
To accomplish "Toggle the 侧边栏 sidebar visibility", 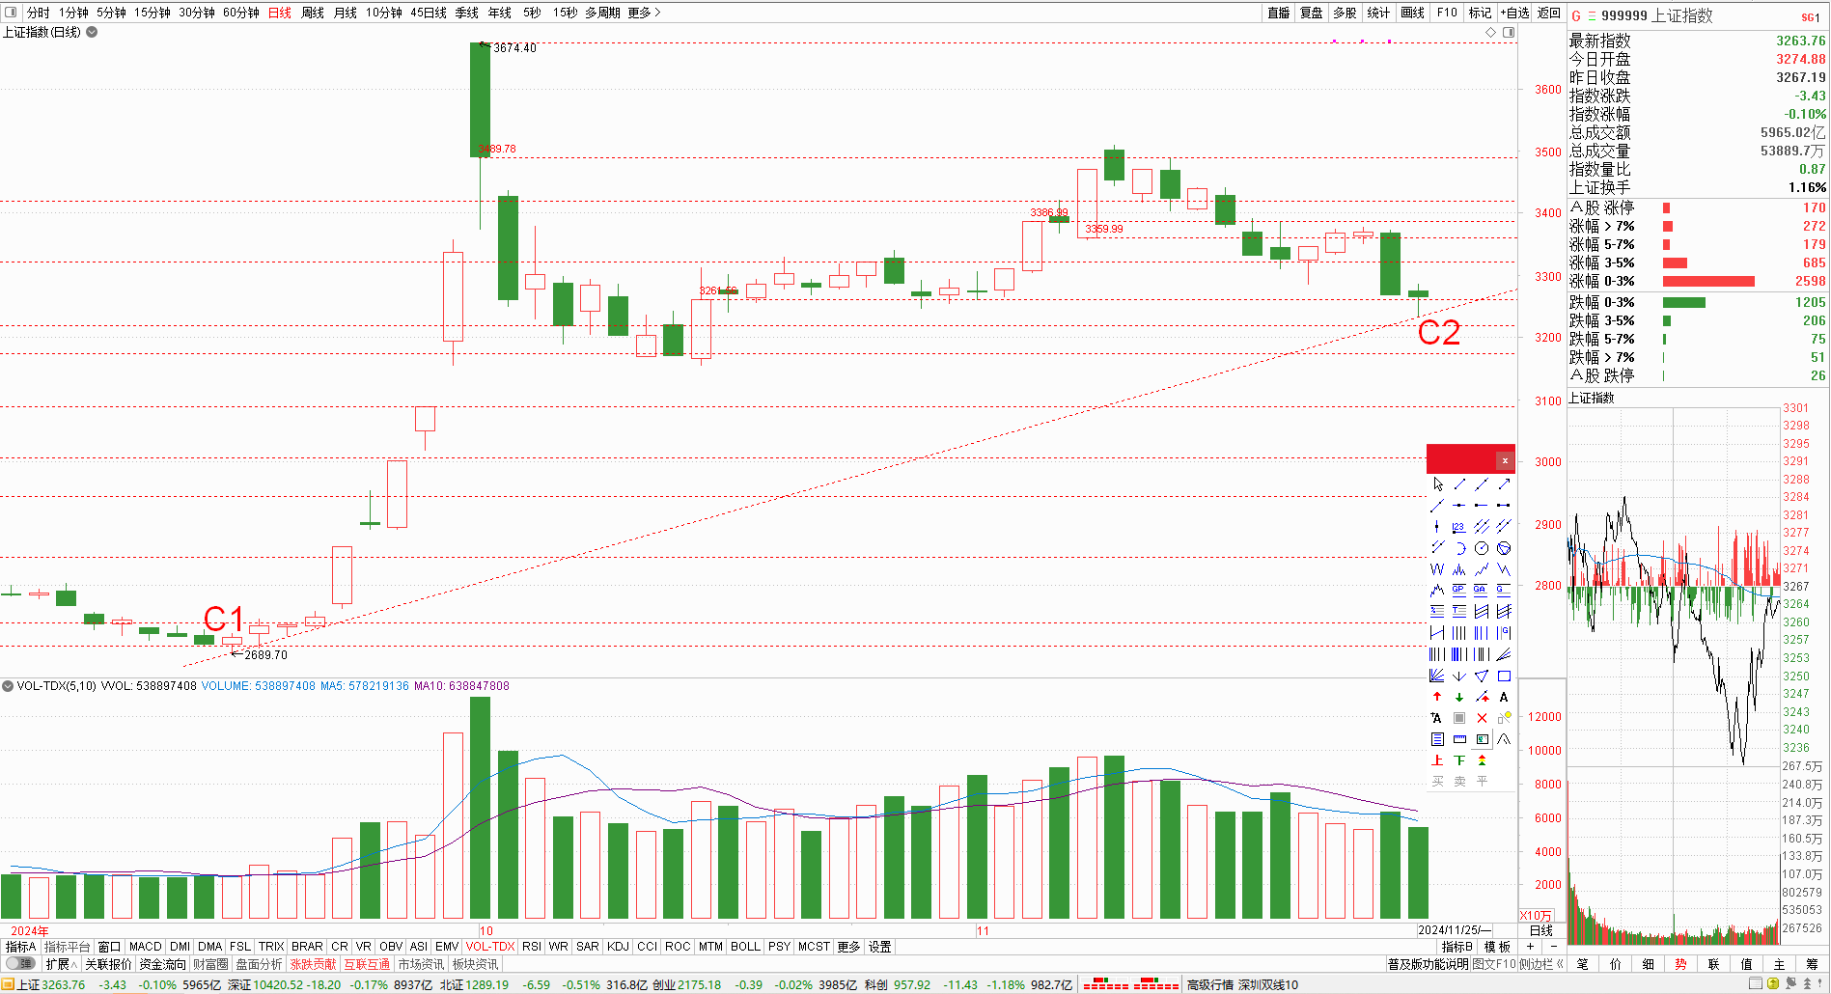I will click(x=1540, y=964).
